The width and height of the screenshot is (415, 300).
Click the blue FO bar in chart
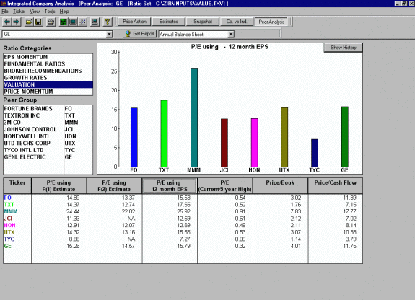pyautogui.click(x=134, y=137)
